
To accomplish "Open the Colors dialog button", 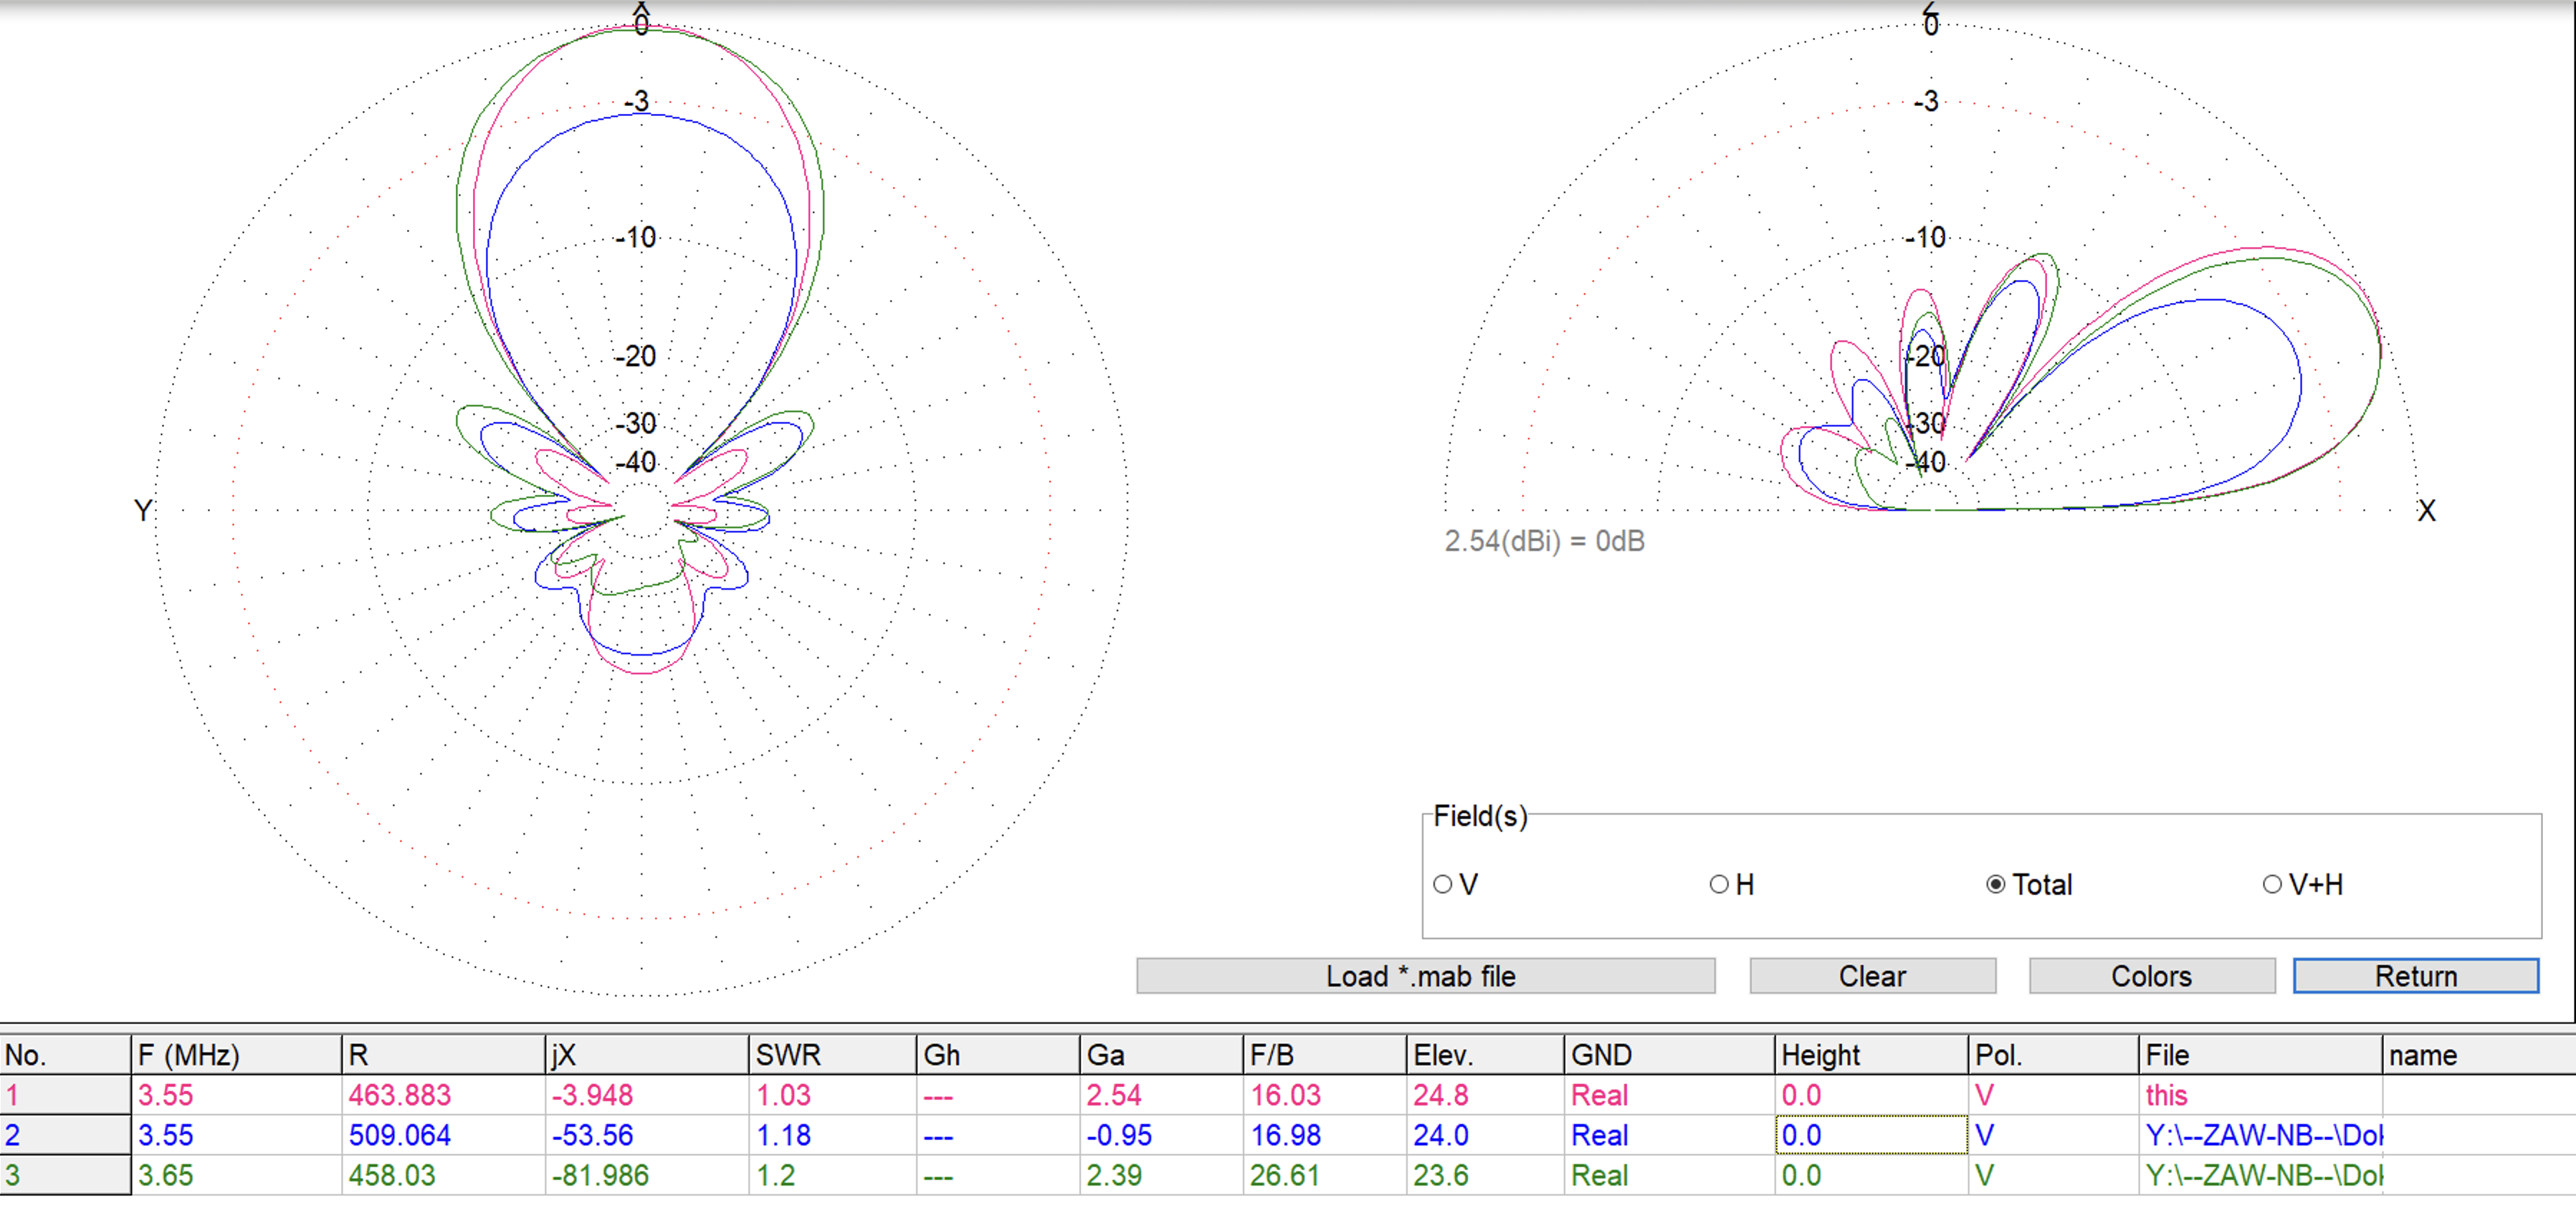I will (2151, 976).
